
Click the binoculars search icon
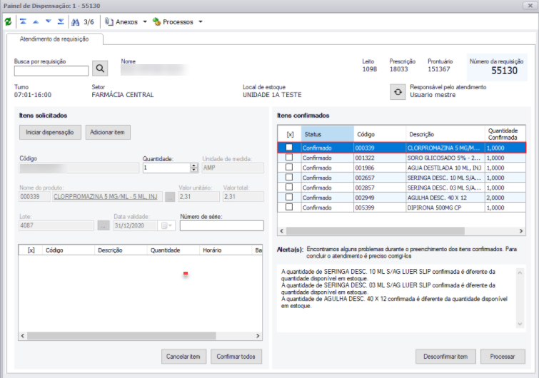tap(75, 22)
